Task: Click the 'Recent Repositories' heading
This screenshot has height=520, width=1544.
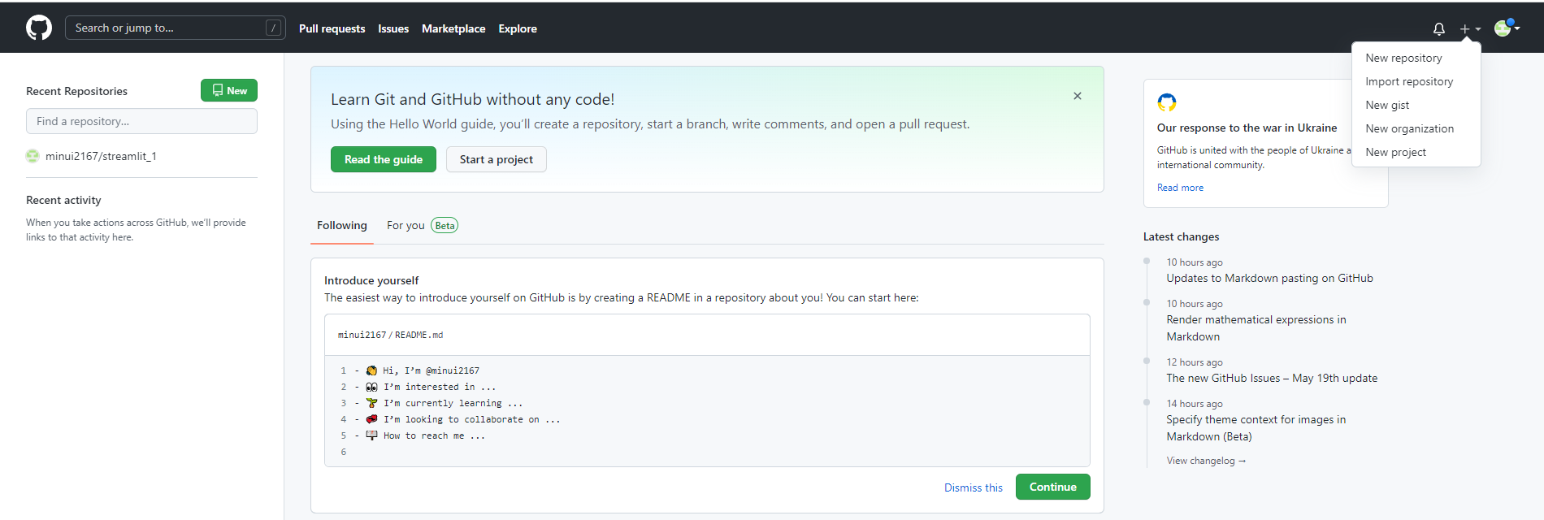Action: point(76,91)
